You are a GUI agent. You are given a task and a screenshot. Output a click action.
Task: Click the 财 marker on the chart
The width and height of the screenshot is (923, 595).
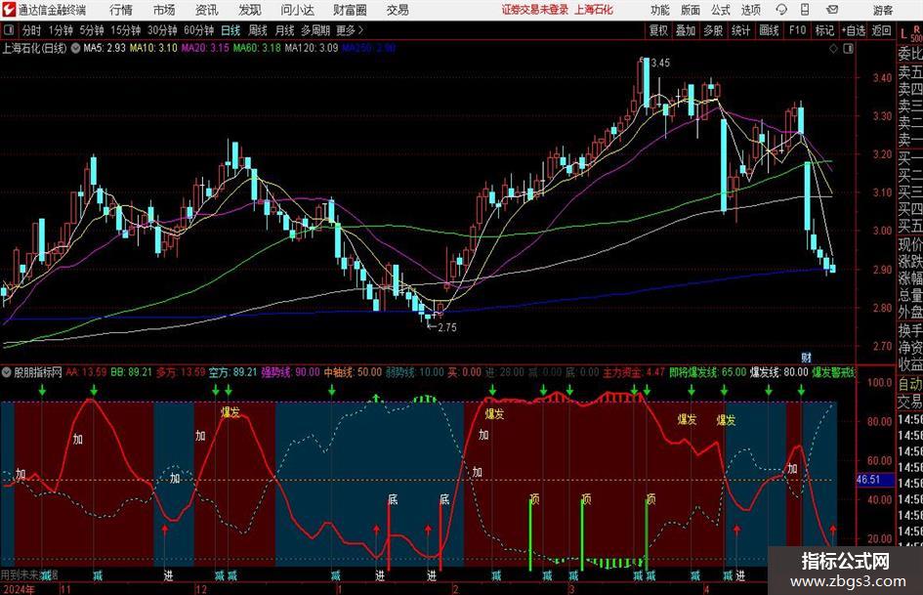806,357
